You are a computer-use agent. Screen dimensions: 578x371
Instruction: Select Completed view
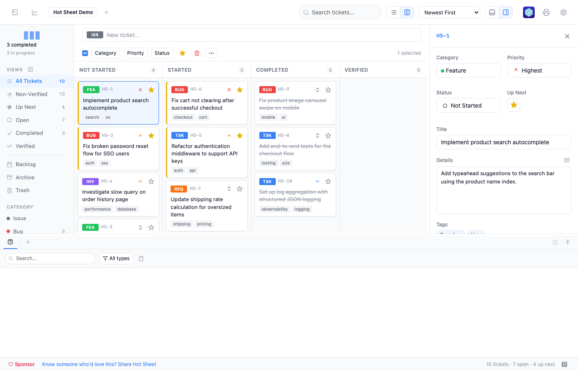[36, 133]
